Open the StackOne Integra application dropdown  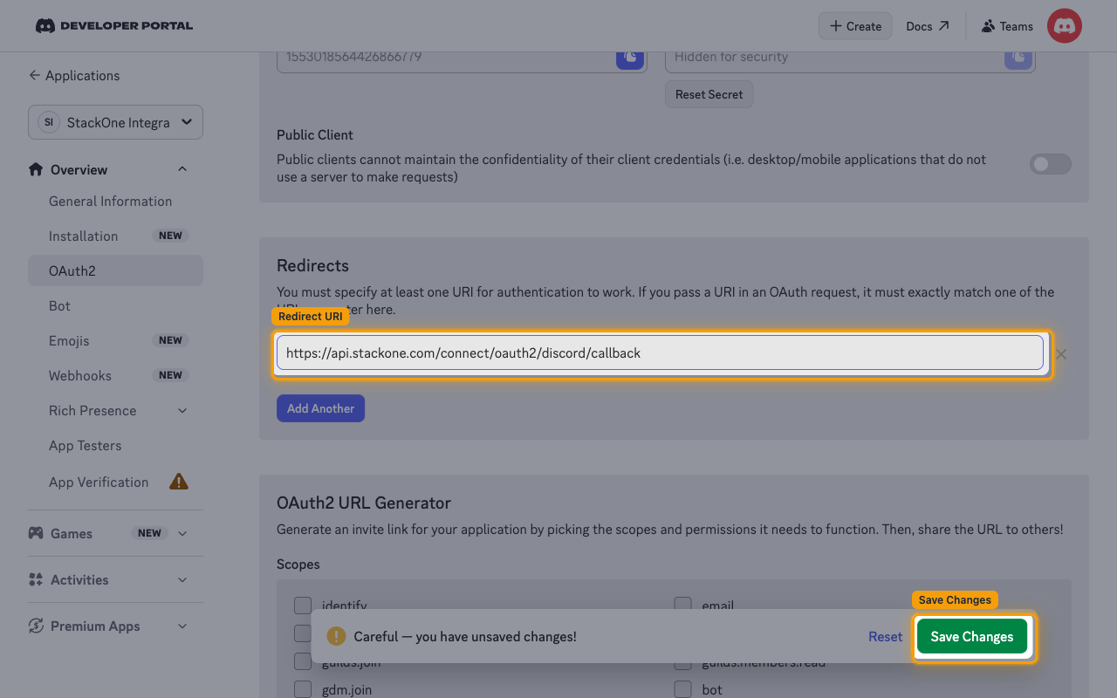(x=115, y=122)
